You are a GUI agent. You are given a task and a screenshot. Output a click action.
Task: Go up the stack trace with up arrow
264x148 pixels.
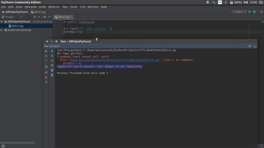[52, 51]
